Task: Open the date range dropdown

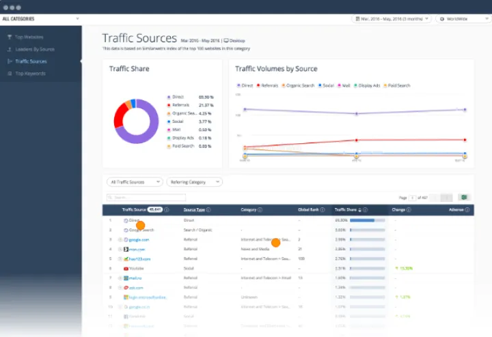Action: pos(392,18)
